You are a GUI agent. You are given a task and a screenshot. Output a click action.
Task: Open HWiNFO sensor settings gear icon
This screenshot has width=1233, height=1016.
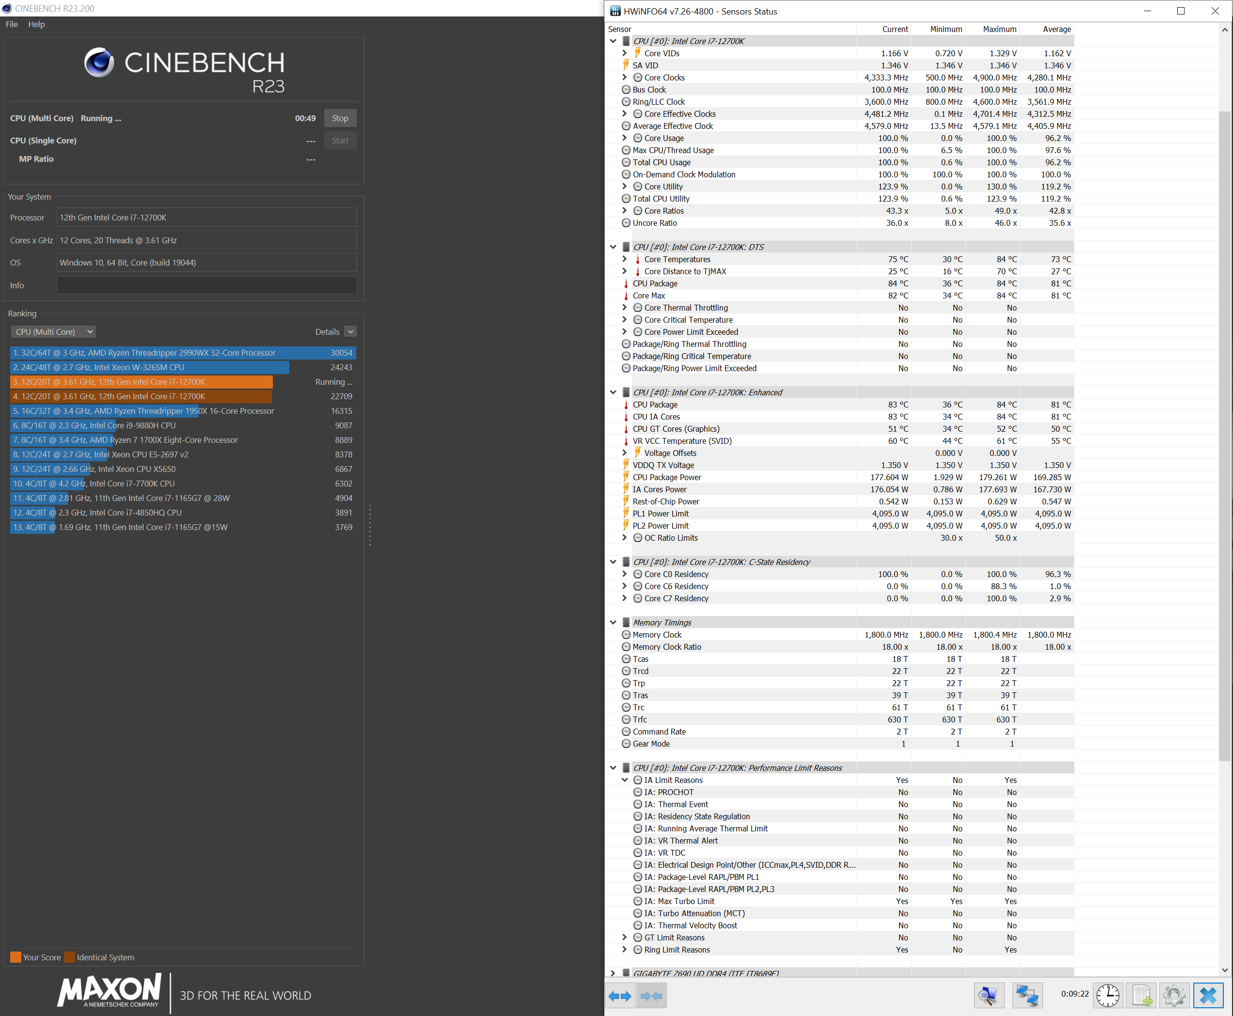(1174, 995)
